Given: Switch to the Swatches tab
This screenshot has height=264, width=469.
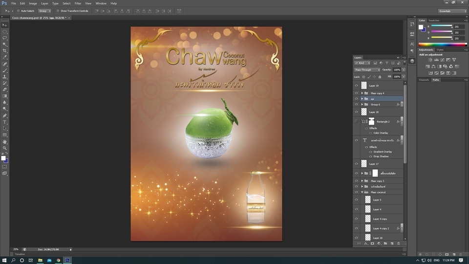Looking at the screenshot, I should coord(434,21).
